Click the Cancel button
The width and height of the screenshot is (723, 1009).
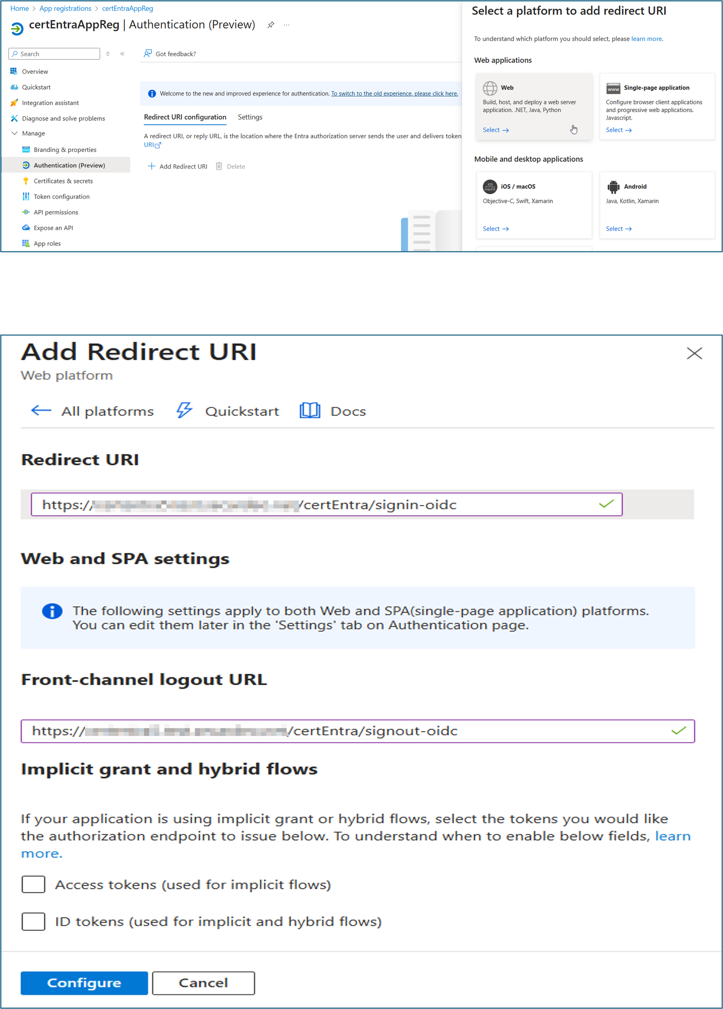203,983
